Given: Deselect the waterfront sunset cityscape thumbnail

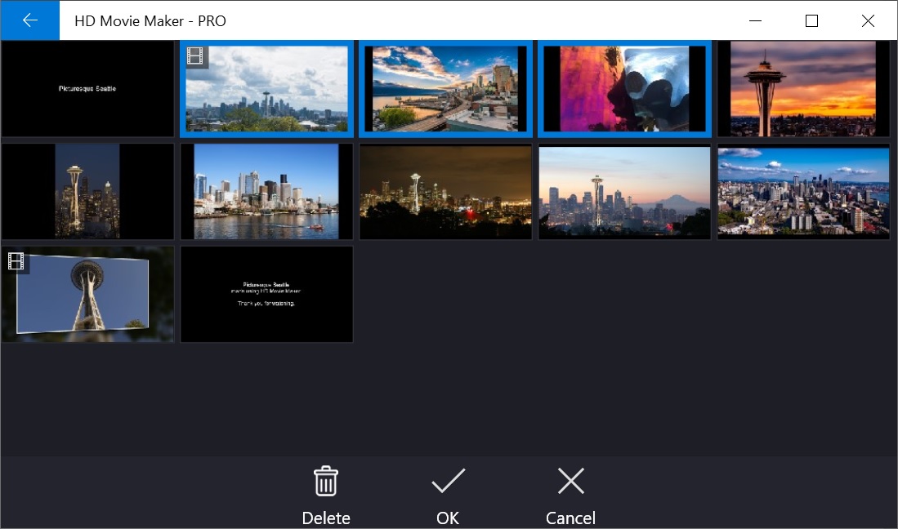Looking at the screenshot, I should [x=446, y=89].
